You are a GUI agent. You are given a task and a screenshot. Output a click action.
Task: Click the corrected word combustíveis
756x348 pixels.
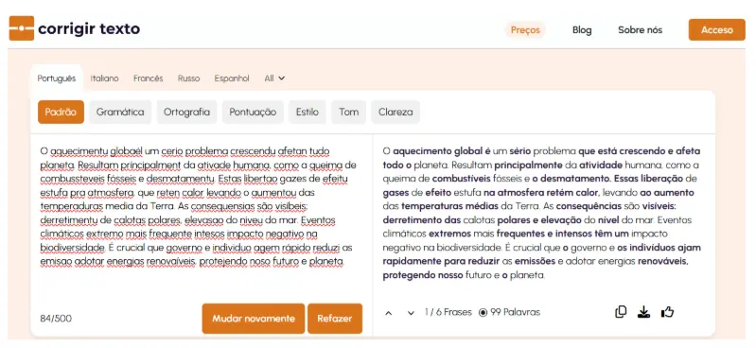(x=461, y=179)
